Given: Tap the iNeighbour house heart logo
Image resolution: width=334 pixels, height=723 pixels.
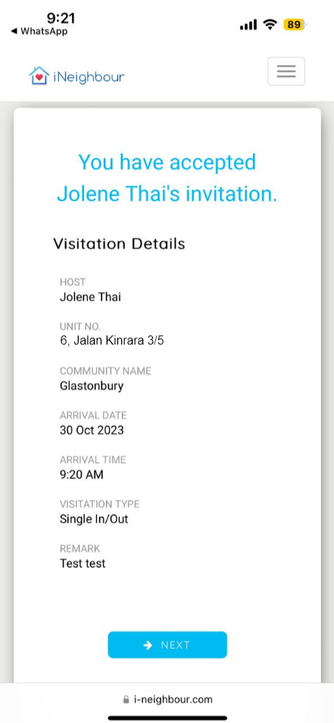Looking at the screenshot, I should [39, 76].
